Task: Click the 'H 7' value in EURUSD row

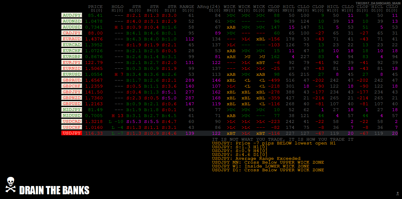Action: (119, 74)
